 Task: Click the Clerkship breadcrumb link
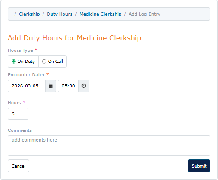(x=29, y=14)
